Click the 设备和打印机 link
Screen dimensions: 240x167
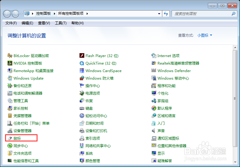click(96, 131)
